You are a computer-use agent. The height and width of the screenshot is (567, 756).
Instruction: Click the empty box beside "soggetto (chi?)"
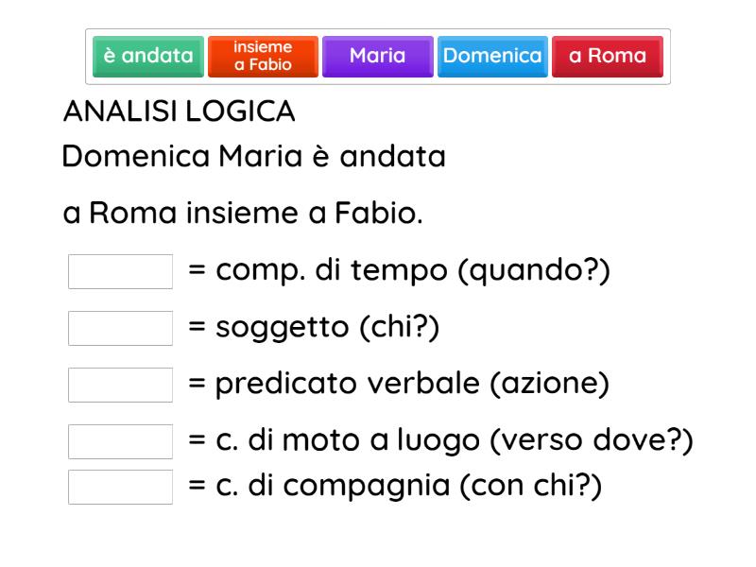coord(118,328)
